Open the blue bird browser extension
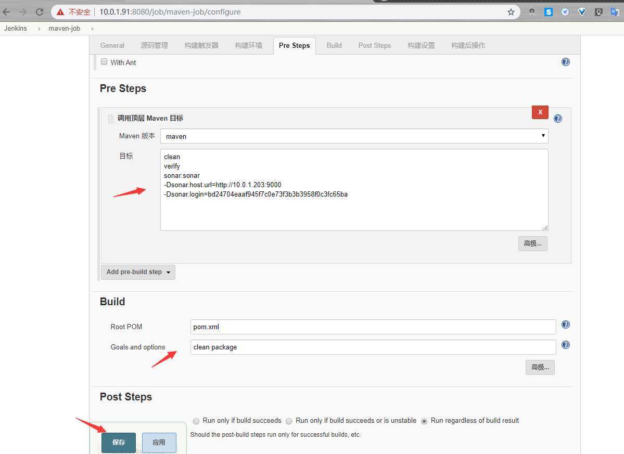 pyautogui.click(x=565, y=12)
